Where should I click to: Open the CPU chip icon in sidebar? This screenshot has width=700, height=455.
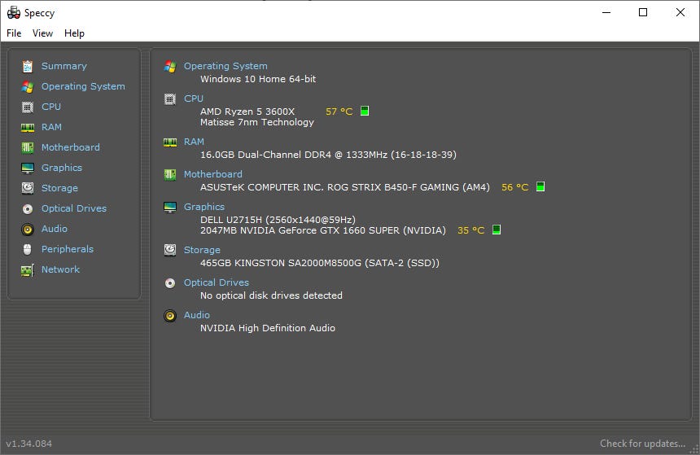tap(28, 107)
